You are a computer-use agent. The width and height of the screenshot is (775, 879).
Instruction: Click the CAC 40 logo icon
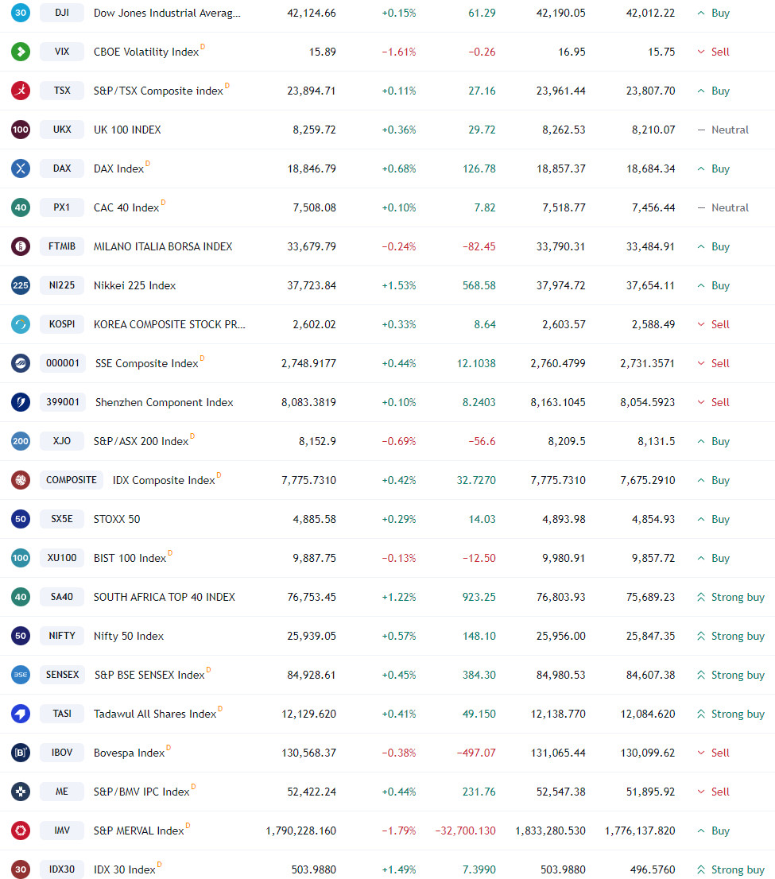click(20, 207)
